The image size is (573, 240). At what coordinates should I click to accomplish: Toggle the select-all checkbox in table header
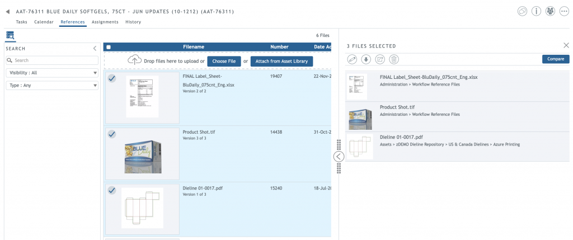(109, 47)
